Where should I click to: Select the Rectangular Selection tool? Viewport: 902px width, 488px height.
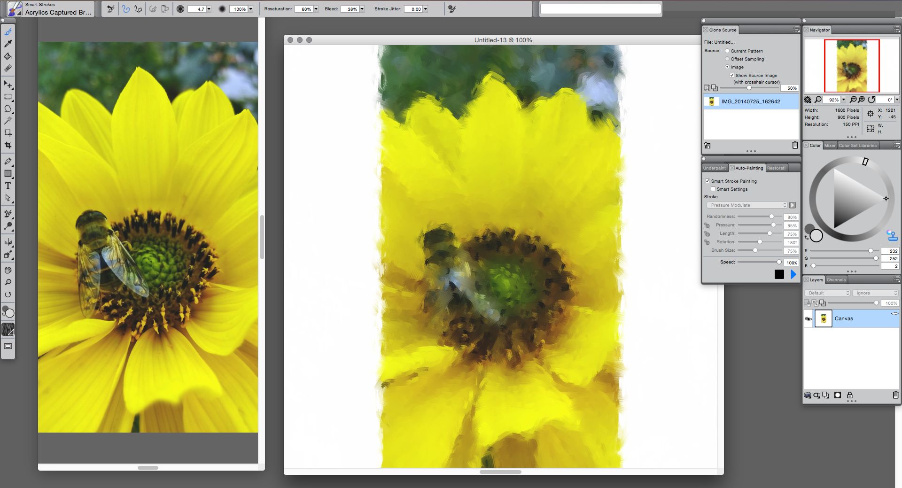8,97
